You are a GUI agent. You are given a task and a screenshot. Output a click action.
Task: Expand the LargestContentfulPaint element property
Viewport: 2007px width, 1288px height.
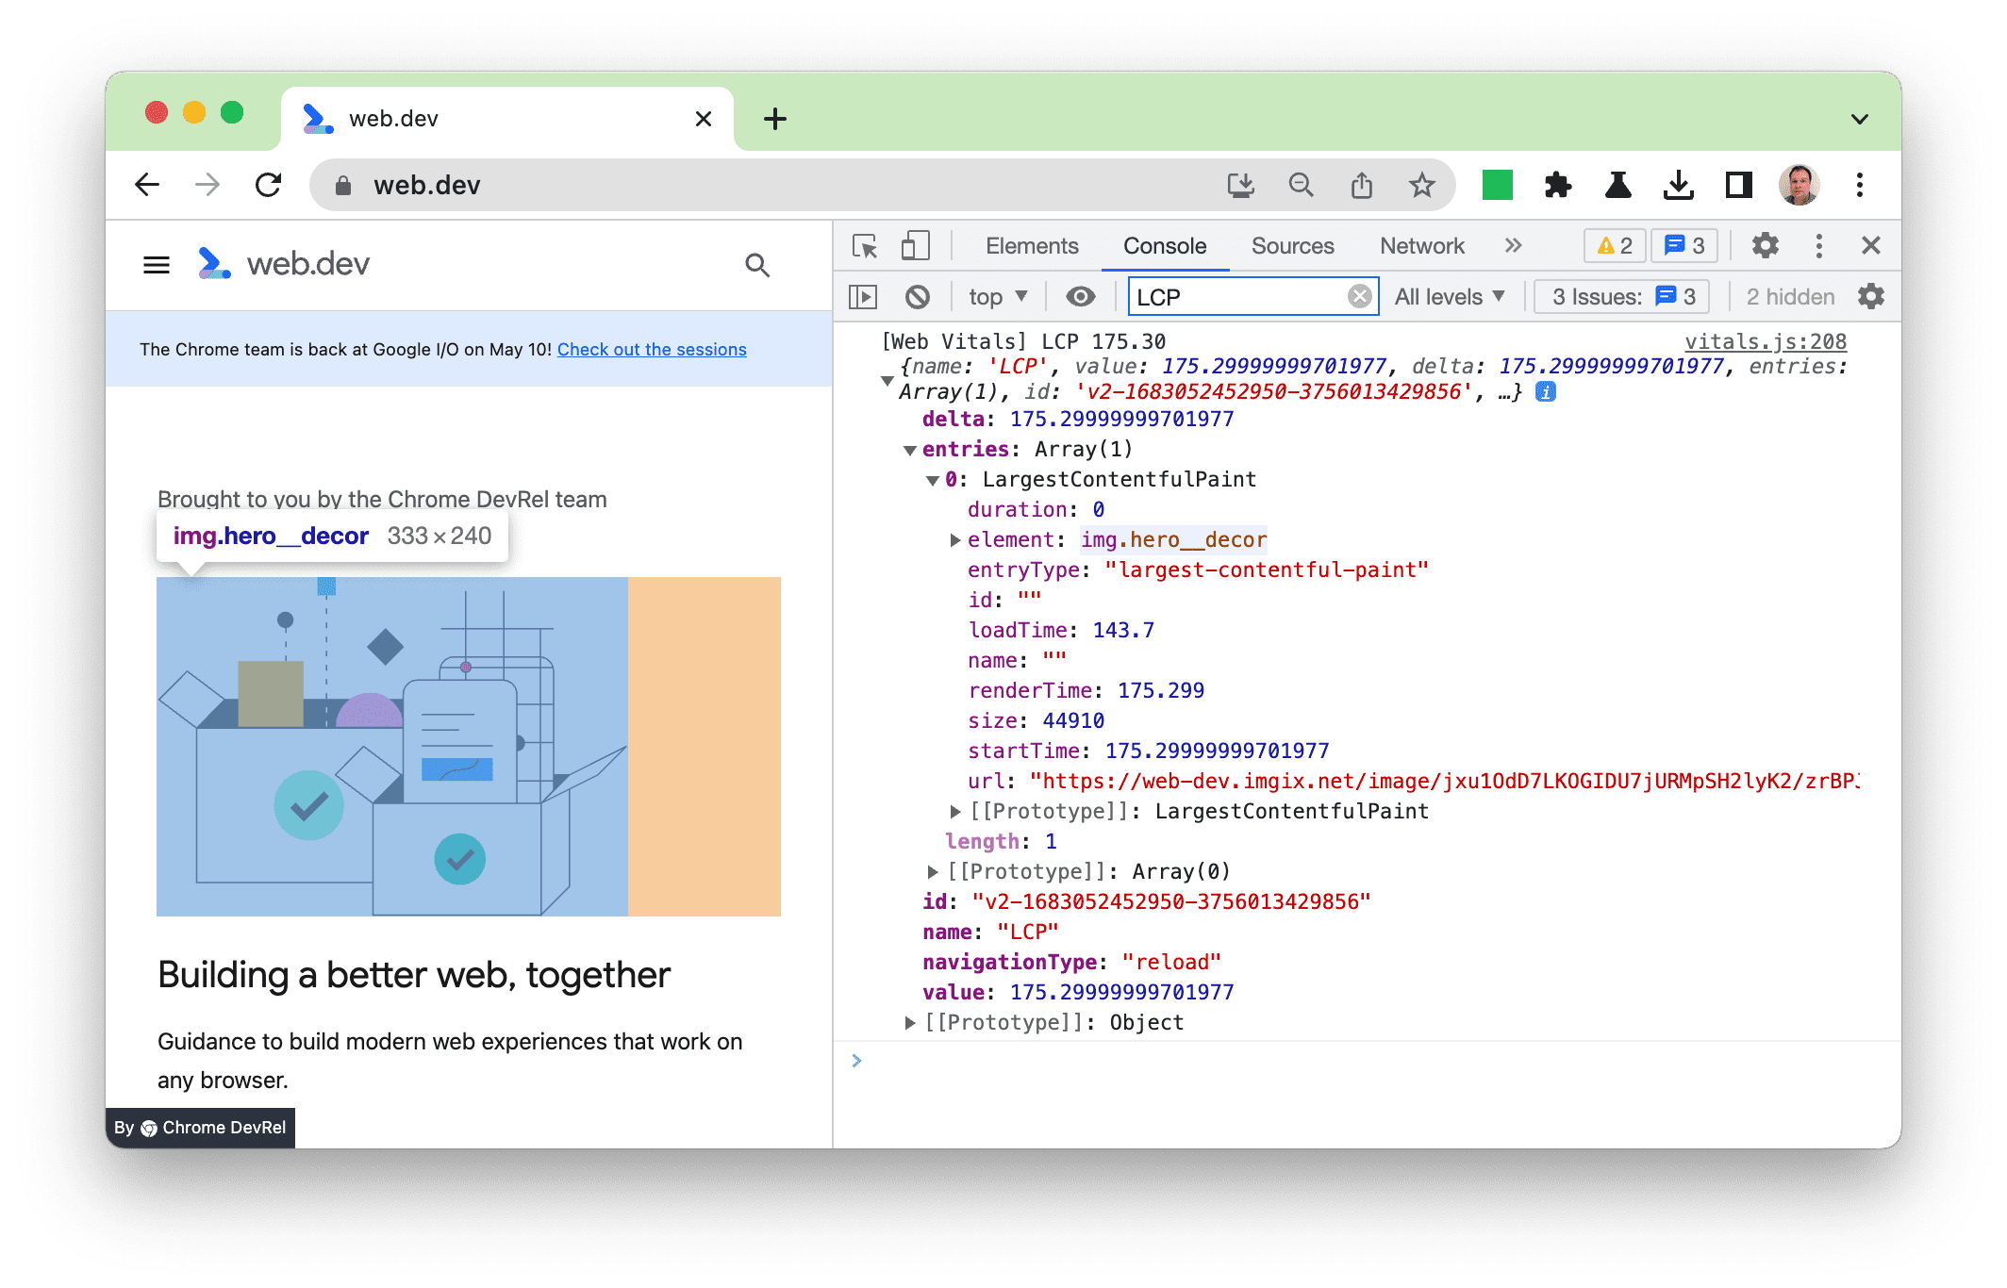950,539
